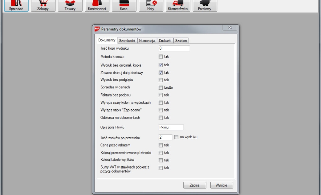Tick the na wydruku checkbox

176,137
